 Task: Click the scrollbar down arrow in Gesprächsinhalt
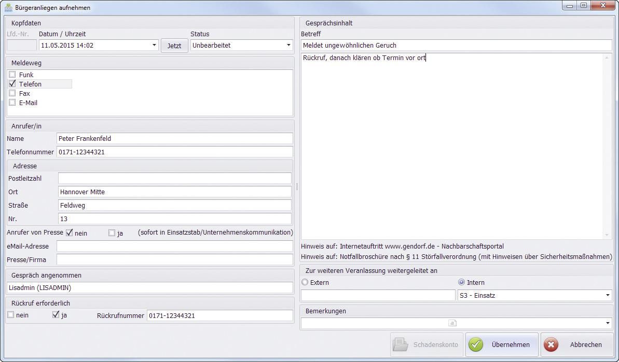[x=607, y=235]
